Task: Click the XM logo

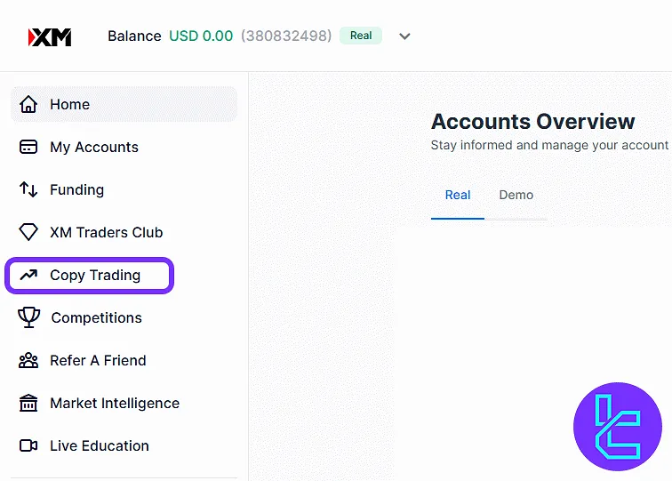Action: coord(50,37)
